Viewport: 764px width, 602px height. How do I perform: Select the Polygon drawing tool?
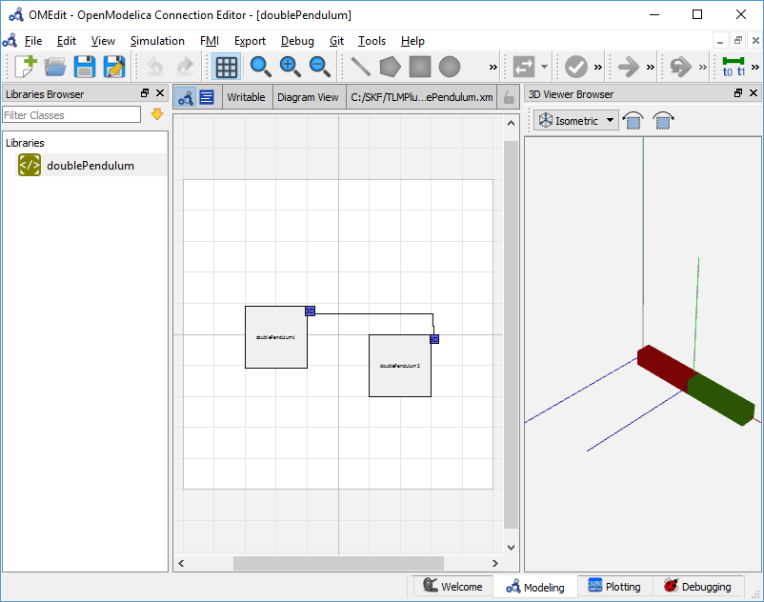[391, 67]
